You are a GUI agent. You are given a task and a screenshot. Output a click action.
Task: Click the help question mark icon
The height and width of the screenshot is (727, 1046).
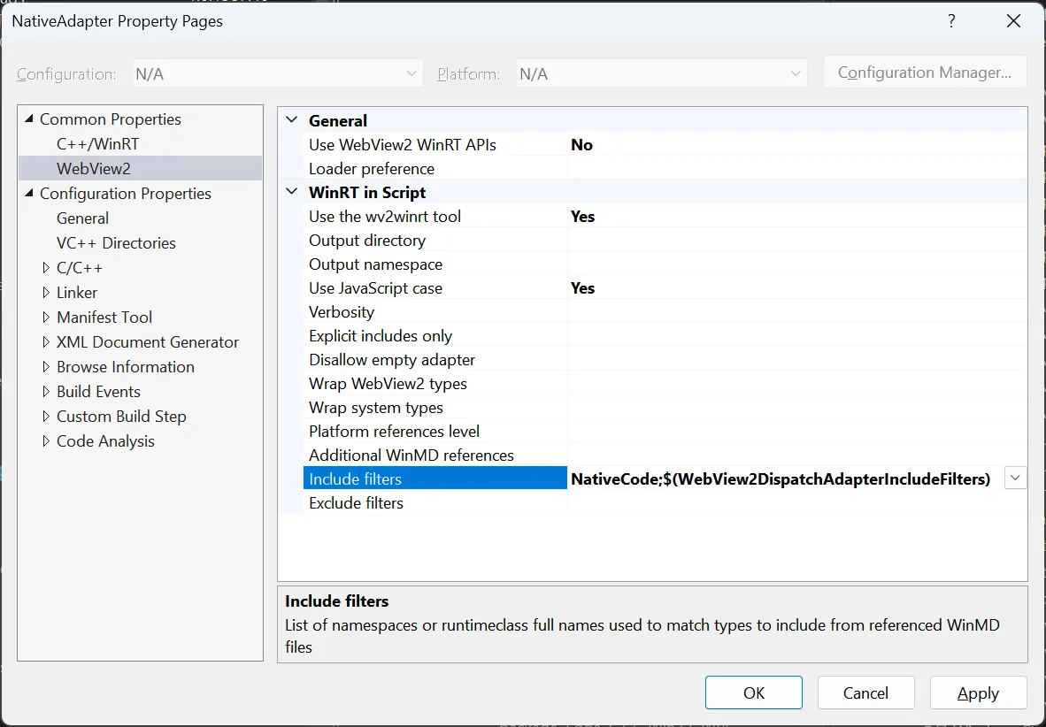click(x=951, y=20)
